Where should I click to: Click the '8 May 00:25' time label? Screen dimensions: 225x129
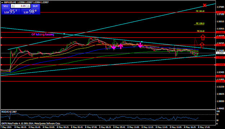coord(21,127)
